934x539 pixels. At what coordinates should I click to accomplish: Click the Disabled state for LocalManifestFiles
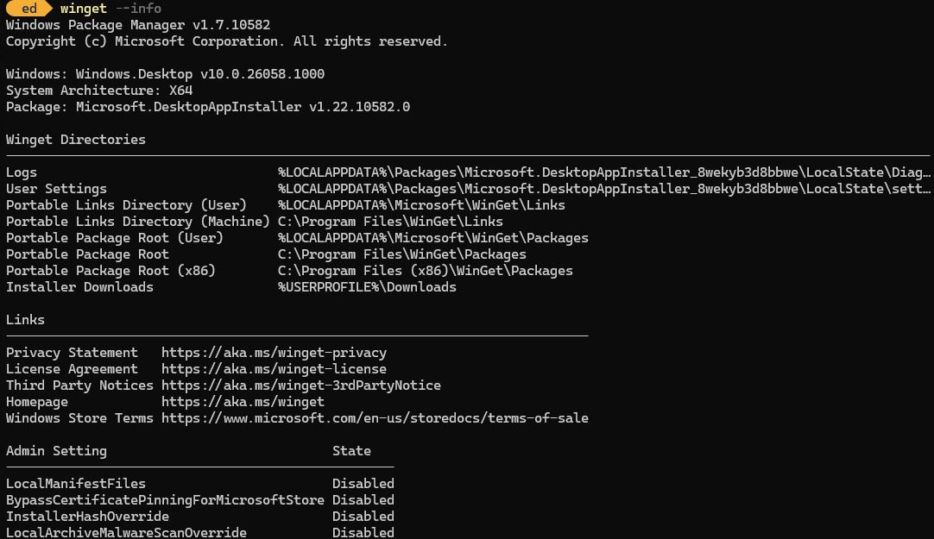[x=363, y=484]
